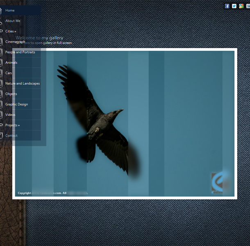Open the Facebook social icon
Viewport: 250px width, 246px height.
tap(227, 6)
